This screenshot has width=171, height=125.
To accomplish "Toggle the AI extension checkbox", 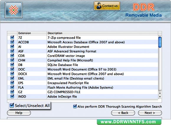I will [x=12, y=47].
